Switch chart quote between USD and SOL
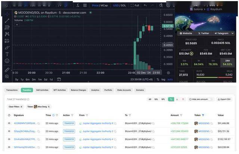 coord(119,6)
